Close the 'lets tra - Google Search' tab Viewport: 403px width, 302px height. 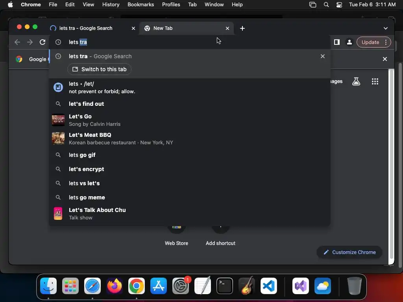click(x=133, y=28)
